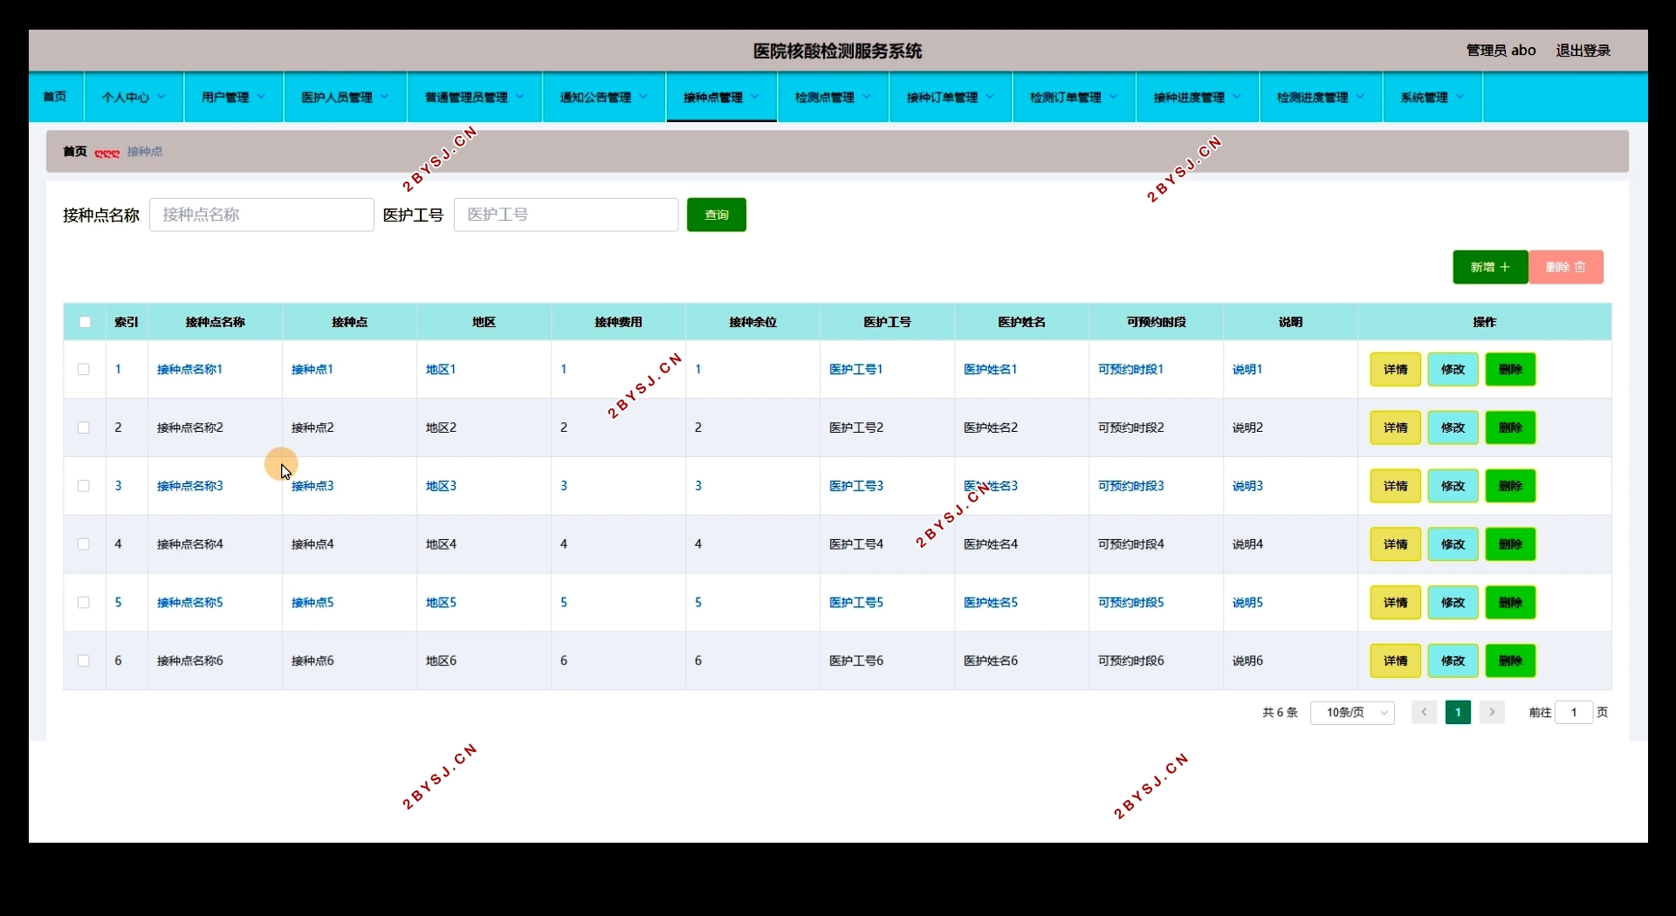Click 删除 for 接种点名称6 row
1676x916 pixels.
1510,660
